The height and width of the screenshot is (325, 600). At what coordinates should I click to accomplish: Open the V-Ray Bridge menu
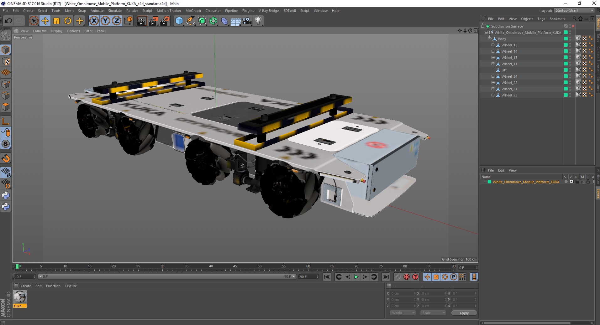[x=269, y=11]
